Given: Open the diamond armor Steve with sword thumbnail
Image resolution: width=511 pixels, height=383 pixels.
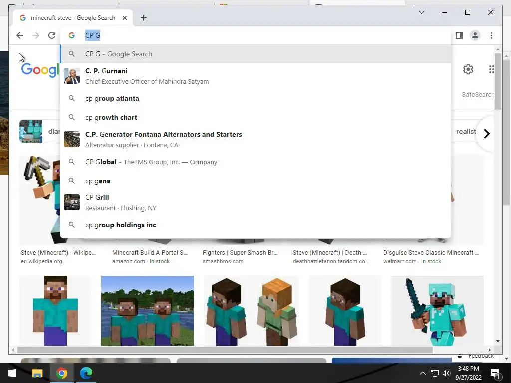Looking at the screenshot, I should click(437, 311).
